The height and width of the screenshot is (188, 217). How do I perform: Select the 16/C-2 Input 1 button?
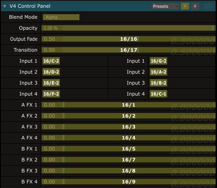(x=51, y=61)
